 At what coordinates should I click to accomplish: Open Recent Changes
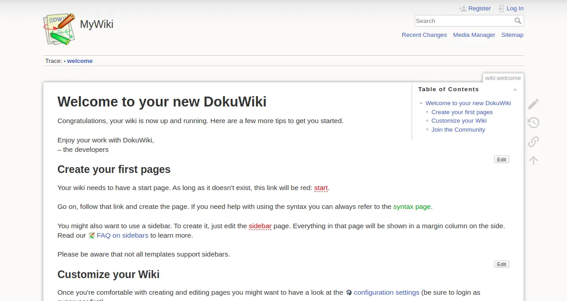[x=424, y=35]
